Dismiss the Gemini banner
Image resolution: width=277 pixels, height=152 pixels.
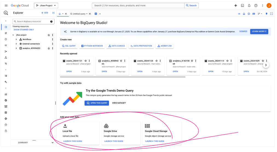click(x=243, y=31)
